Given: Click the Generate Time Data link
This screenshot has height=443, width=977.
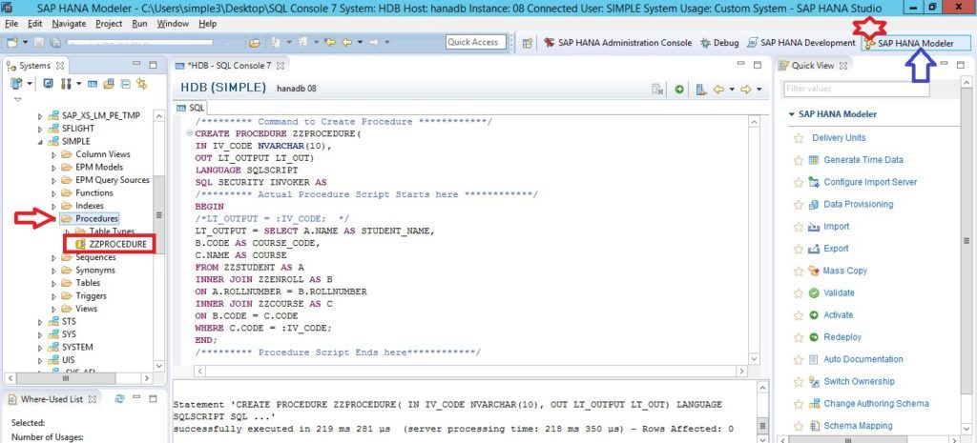Looking at the screenshot, I should point(863,160).
